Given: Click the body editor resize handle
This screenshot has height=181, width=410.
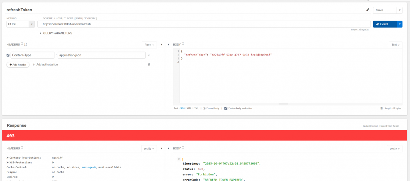Looking at the screenshot, I should (283, 104).
